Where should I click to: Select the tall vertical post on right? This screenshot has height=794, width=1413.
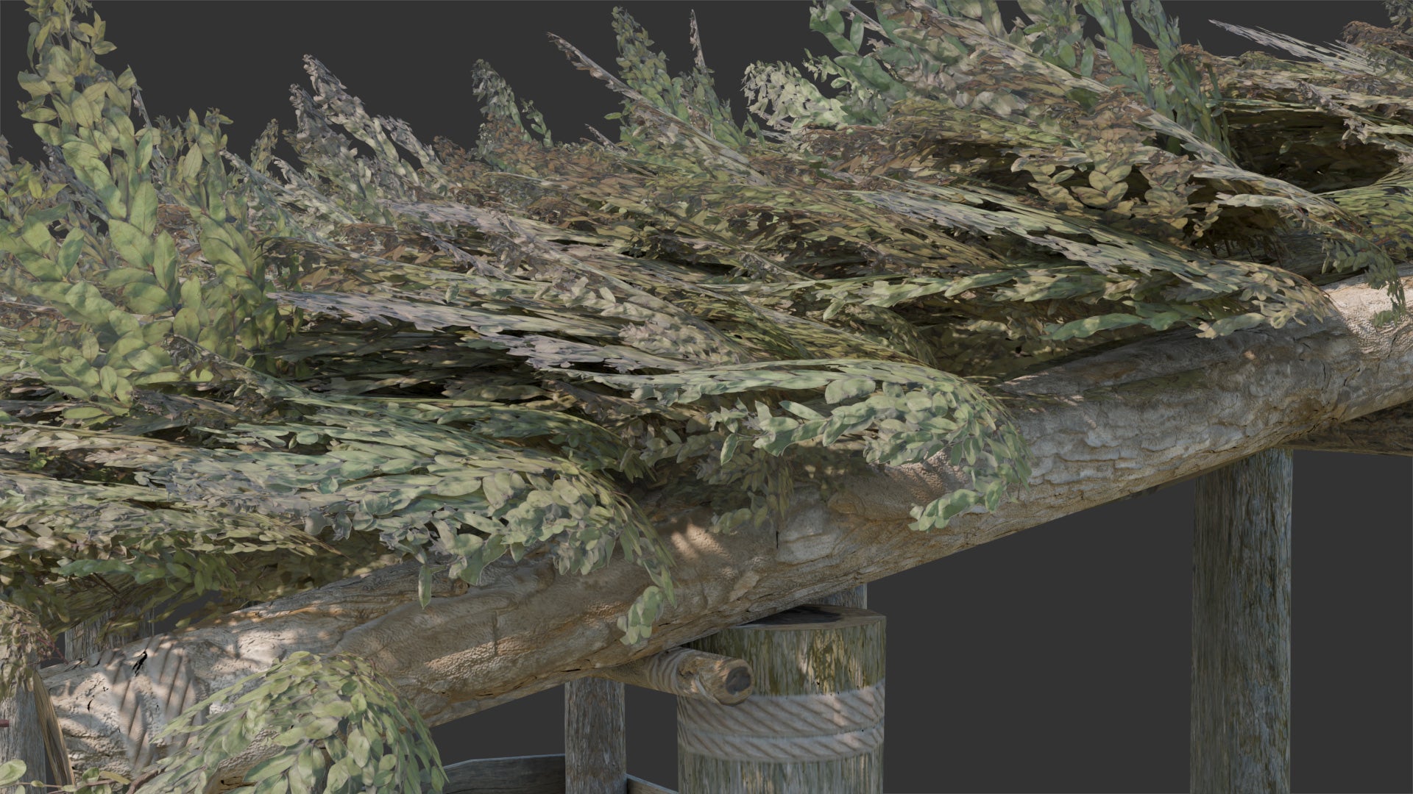(x=1241, y=625)
